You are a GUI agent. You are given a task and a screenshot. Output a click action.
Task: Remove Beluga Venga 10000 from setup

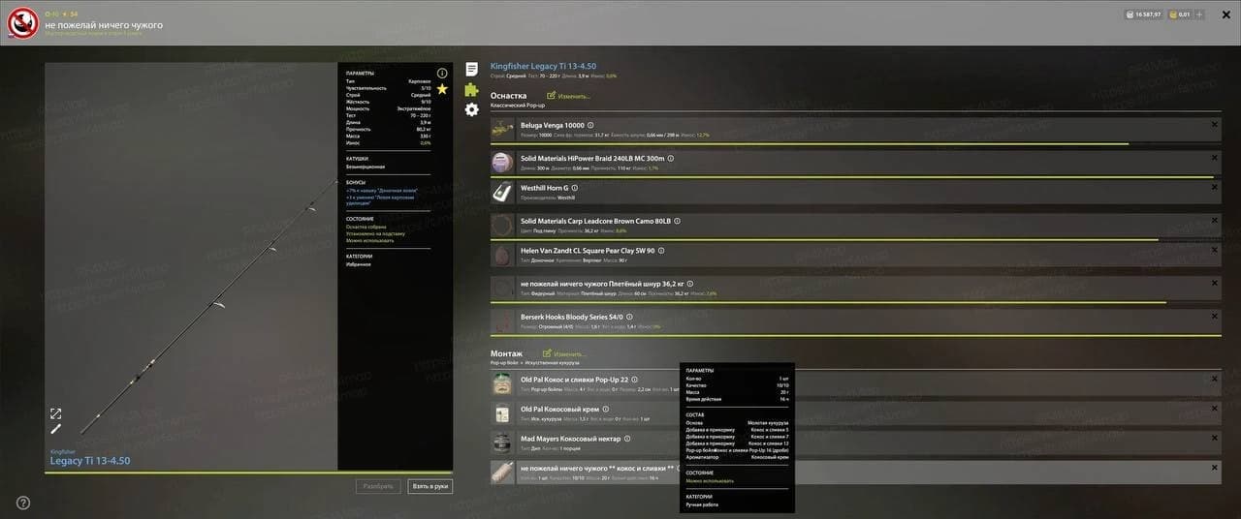coord(1215,125)
